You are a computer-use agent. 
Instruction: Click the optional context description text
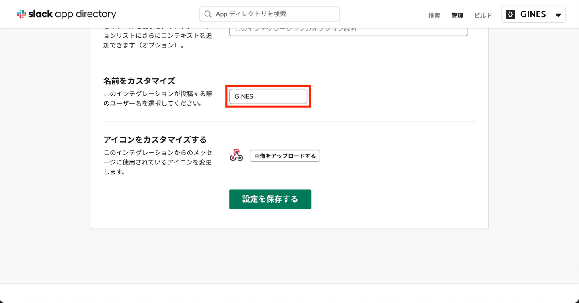[158, 40]
